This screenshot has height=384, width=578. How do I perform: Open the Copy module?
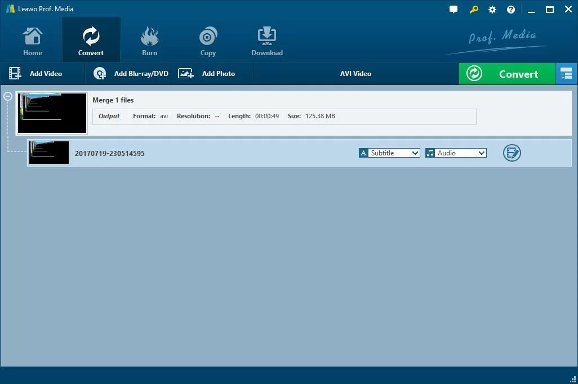coord(208,39)
